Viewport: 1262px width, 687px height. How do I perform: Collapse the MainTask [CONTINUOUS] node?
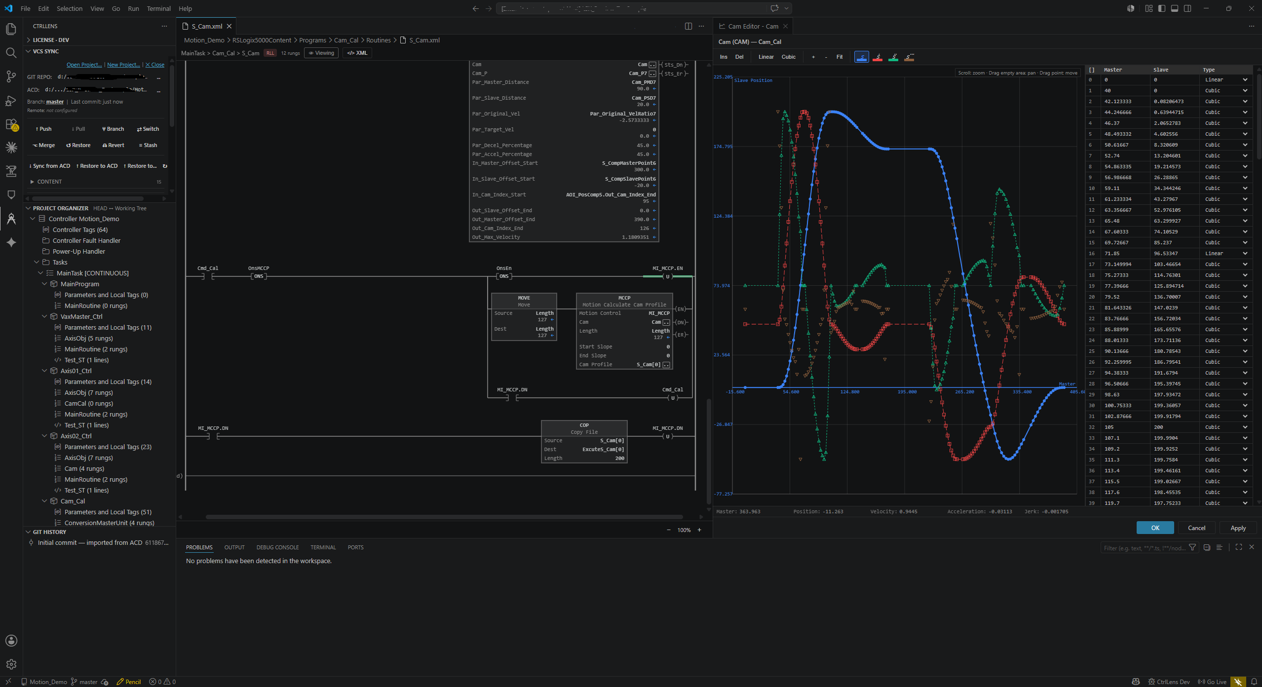click(x=40, y=273)
